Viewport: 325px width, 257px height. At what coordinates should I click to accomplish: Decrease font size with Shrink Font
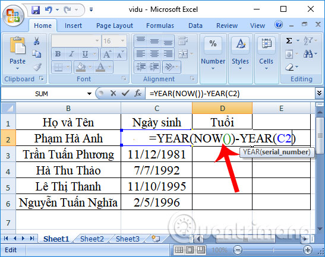coord(120,54)
